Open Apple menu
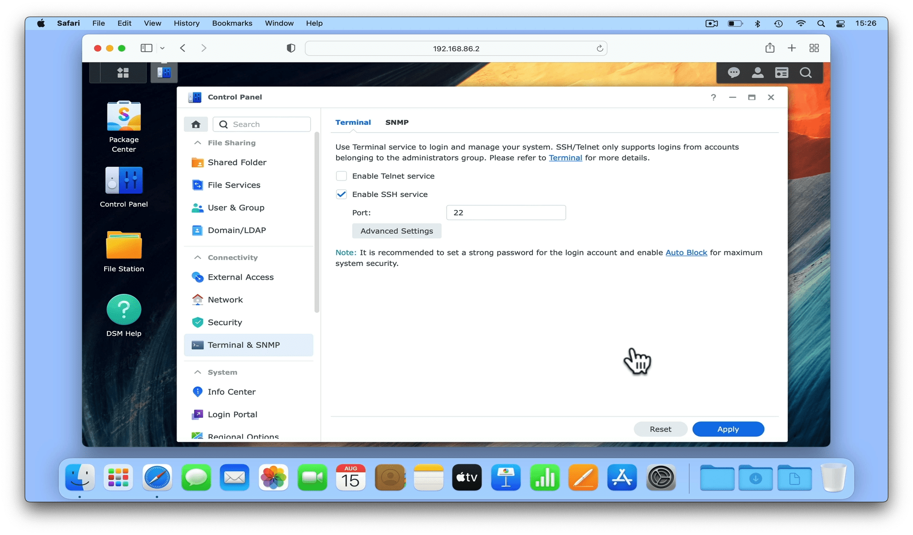913x535 pixels. (41, 23)
